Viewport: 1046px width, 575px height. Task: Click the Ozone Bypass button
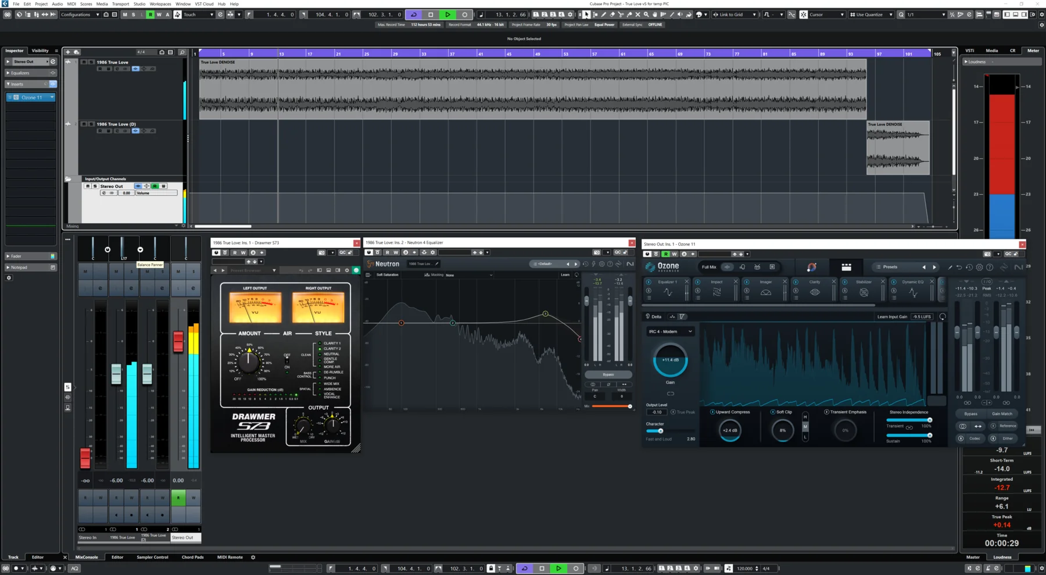(970, 413)
